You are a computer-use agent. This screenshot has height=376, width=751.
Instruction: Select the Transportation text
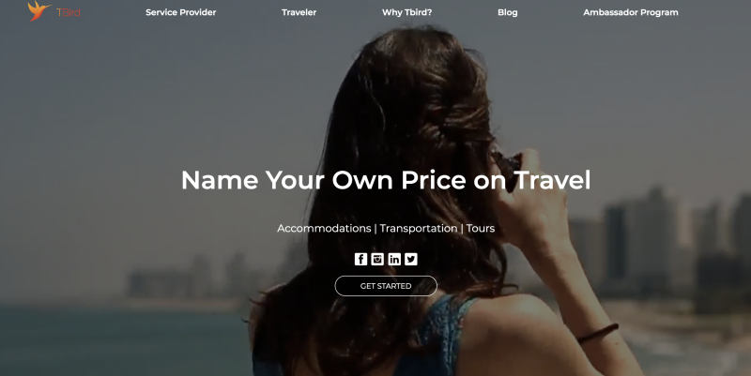tap(418, 229)
